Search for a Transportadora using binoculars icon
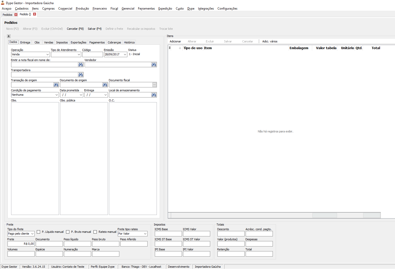The width and height of the screenshot is (395, 269). point(81,75)
